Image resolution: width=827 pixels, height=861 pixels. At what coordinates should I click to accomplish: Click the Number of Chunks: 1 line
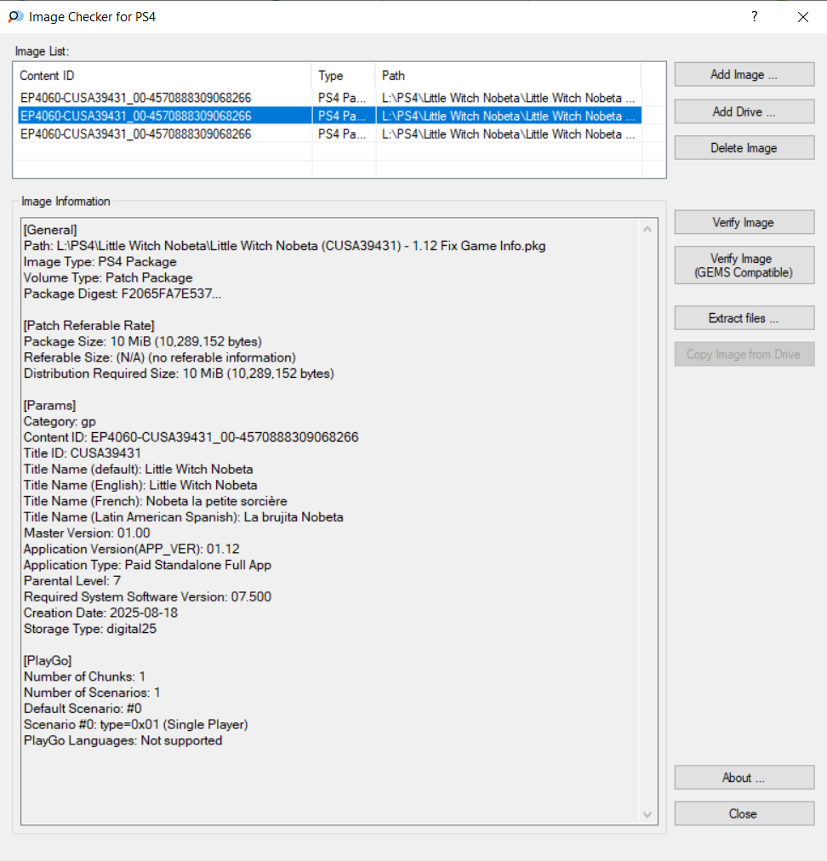(x=84, y=676)
